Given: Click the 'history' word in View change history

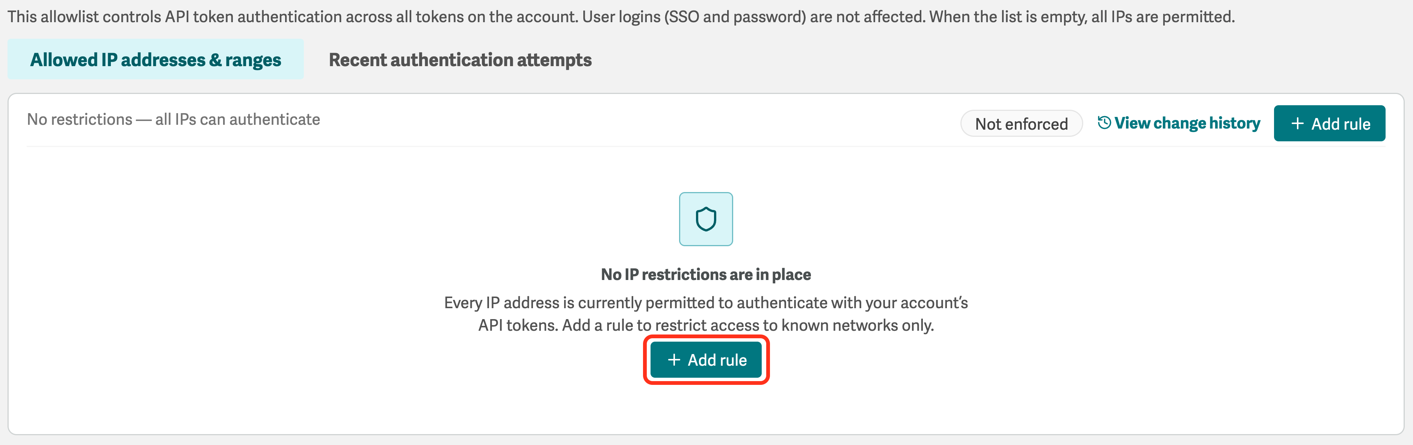Looking at the screenshot, I should pos(1234,123).
